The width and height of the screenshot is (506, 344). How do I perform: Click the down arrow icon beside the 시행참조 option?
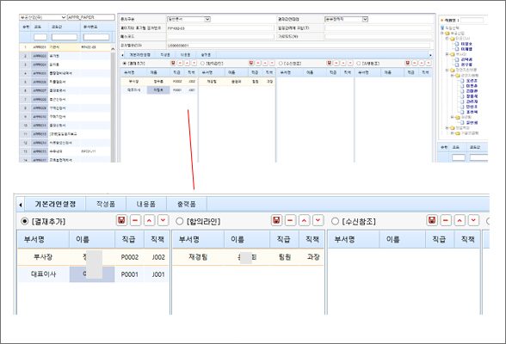point(429,63)
